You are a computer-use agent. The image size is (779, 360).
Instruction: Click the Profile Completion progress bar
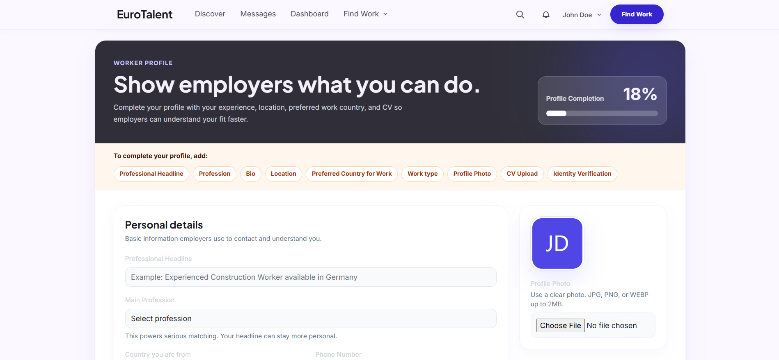pos(602,113)
